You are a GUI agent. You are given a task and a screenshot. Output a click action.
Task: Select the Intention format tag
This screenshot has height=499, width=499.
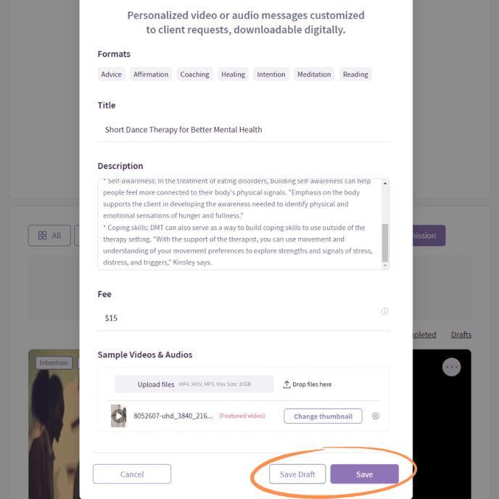271,74
